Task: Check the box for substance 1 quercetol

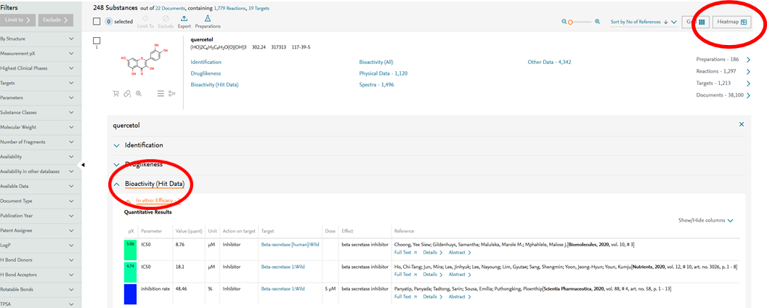Action: coord(97,39)
